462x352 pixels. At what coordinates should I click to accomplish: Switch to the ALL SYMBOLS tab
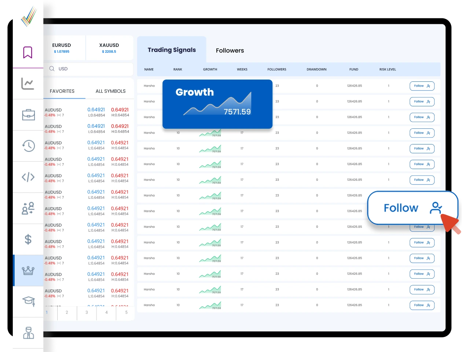tap(110, 91)
